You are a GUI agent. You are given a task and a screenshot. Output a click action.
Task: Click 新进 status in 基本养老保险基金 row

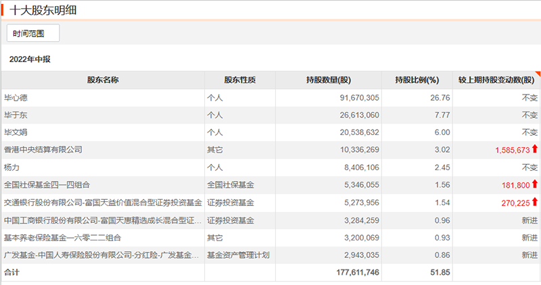pos(530,238)
